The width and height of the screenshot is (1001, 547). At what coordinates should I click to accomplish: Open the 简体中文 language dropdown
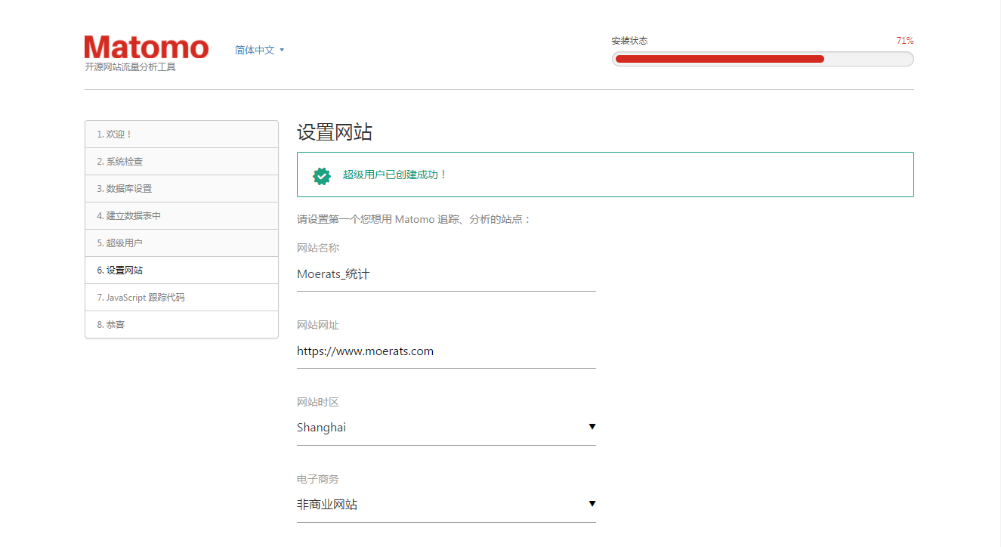coord(259,50)
